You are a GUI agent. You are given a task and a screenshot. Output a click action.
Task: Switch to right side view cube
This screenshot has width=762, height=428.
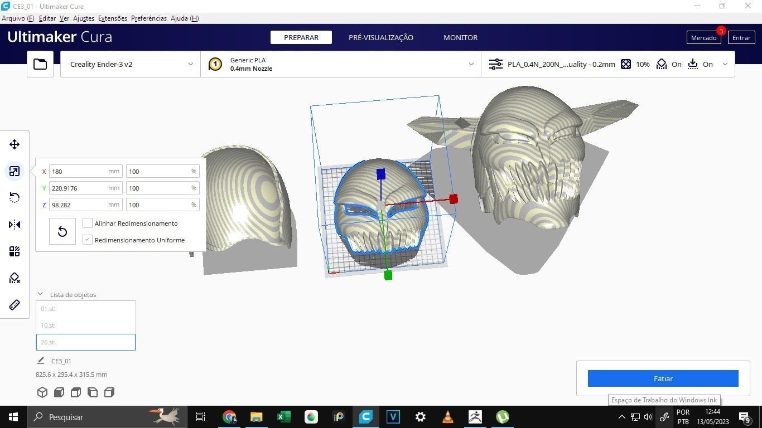109,392
